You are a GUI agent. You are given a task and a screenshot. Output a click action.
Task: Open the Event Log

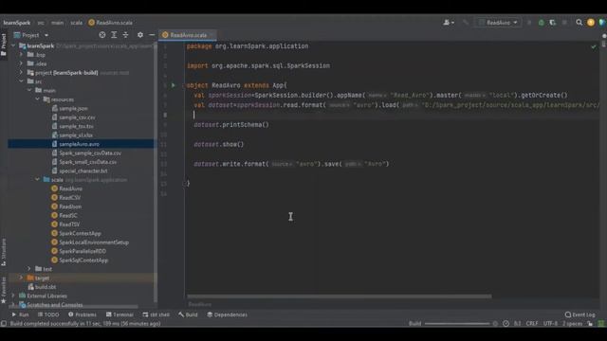[579, 314]
